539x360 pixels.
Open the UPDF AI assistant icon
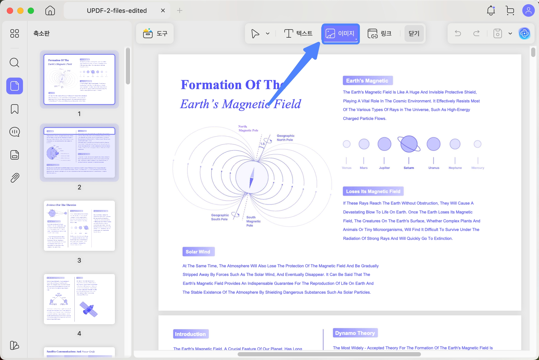point(524,33)
